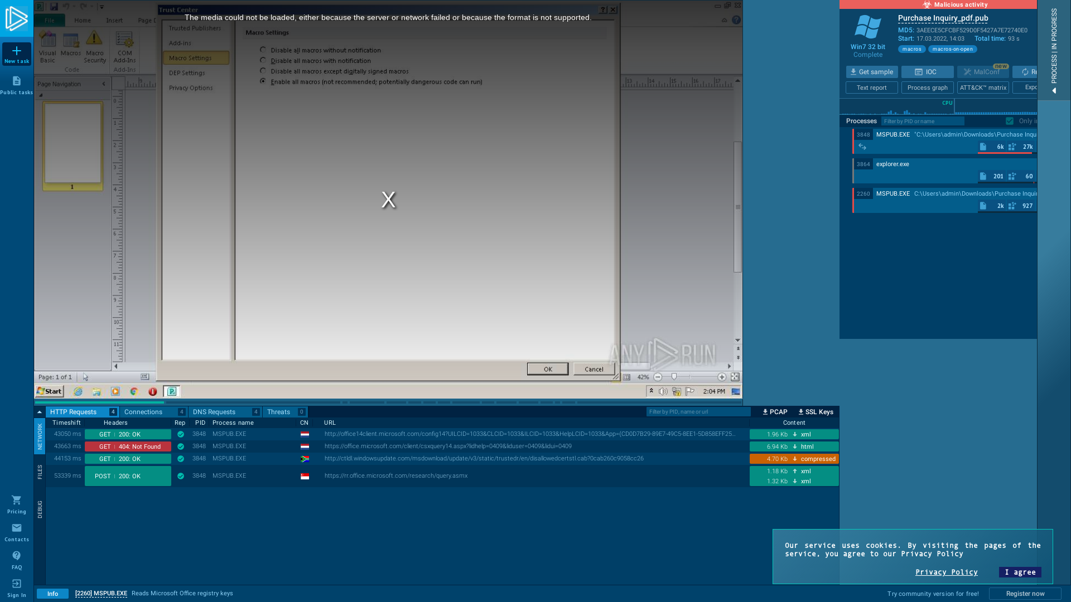This screenshot has width=1071, height=602.
Task: Start a New task from the sidebar
Action: [x=17, y=54]
